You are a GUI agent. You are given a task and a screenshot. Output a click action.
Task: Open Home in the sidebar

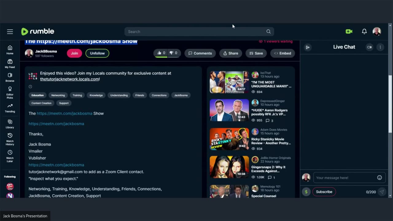10,50
